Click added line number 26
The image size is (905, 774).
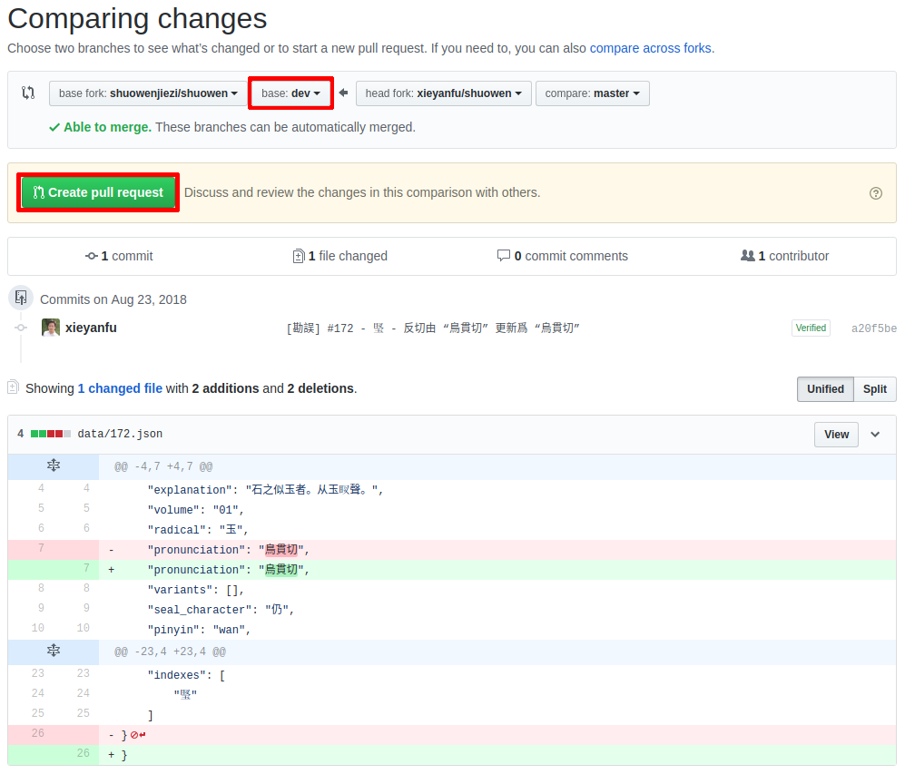(x=84, y=753)
